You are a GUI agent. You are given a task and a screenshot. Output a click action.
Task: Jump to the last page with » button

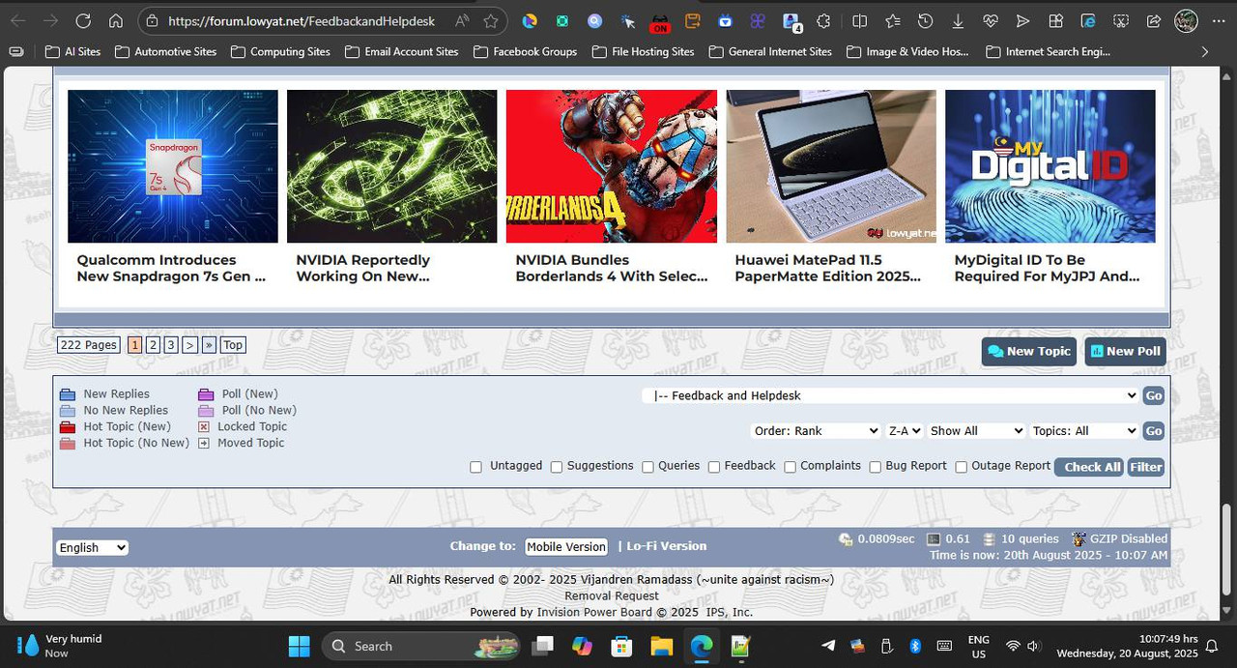pyautogui.click(x=209, y=345)
